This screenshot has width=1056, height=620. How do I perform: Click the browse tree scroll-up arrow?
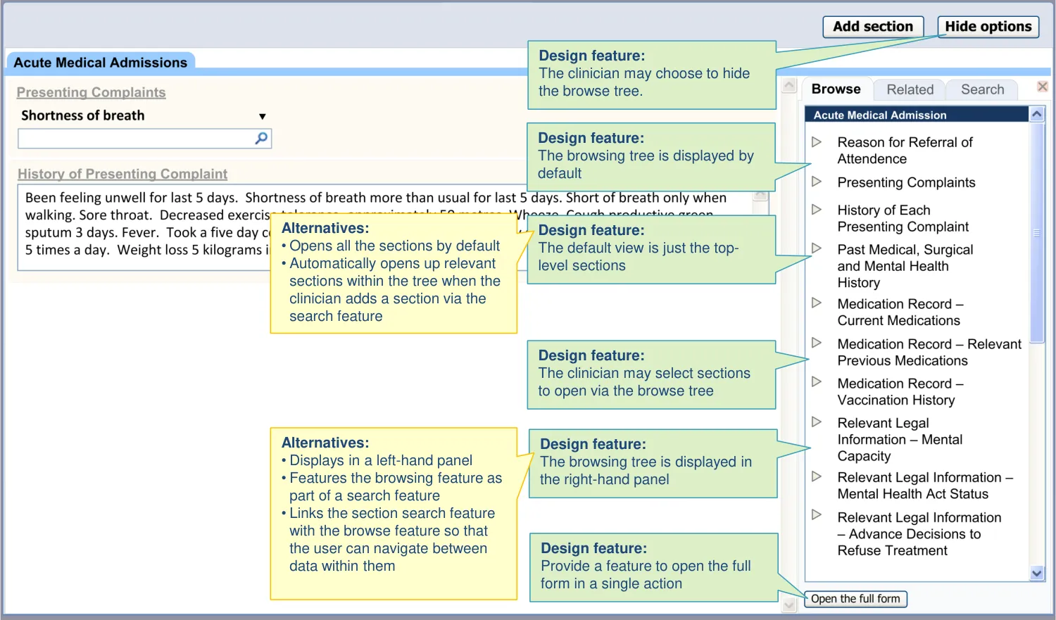pyautogui.click(x=1036, y=114)
